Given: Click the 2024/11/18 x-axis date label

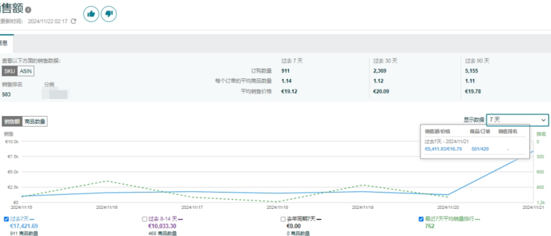Looking at the screenshot, I should pyautogui.click(x=277, y=207).
